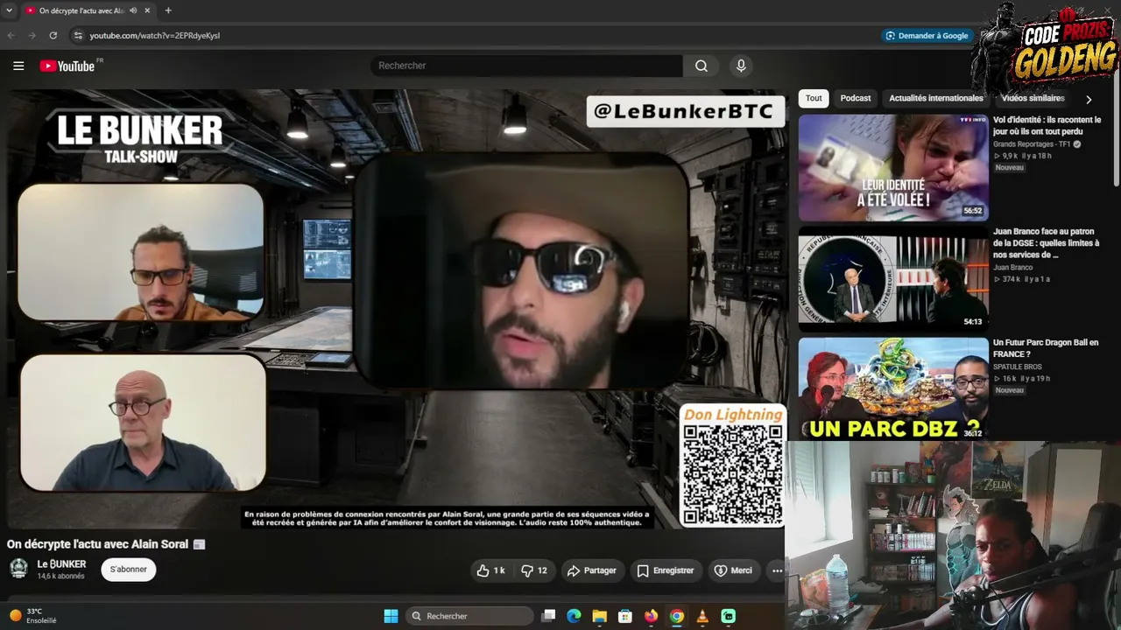The image size is (1121, 630).
Task: Share the video with Partager
Action: pos(592,570)
